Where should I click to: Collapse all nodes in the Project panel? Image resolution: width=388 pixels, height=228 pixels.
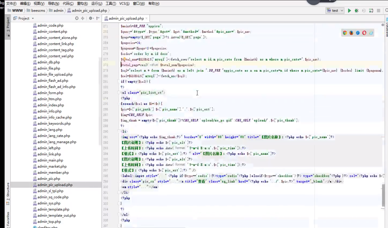(83, 18)
